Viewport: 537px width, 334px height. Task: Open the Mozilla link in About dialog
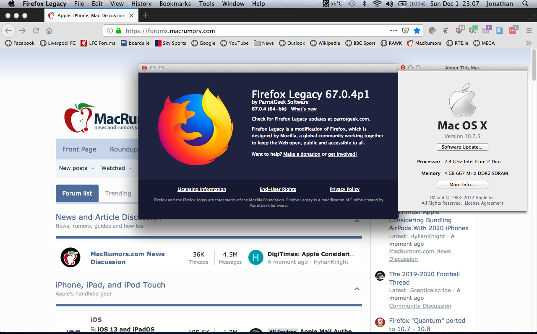point(288,136)
